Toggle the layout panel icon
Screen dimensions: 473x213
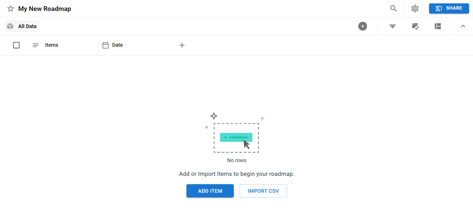438,26
